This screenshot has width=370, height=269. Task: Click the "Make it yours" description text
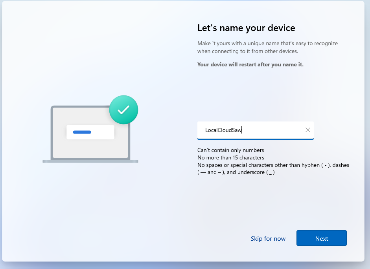(x=267, y=44)
